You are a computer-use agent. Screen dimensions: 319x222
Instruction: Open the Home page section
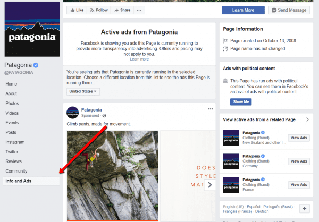pyautogui.click(x=11, y=84)
